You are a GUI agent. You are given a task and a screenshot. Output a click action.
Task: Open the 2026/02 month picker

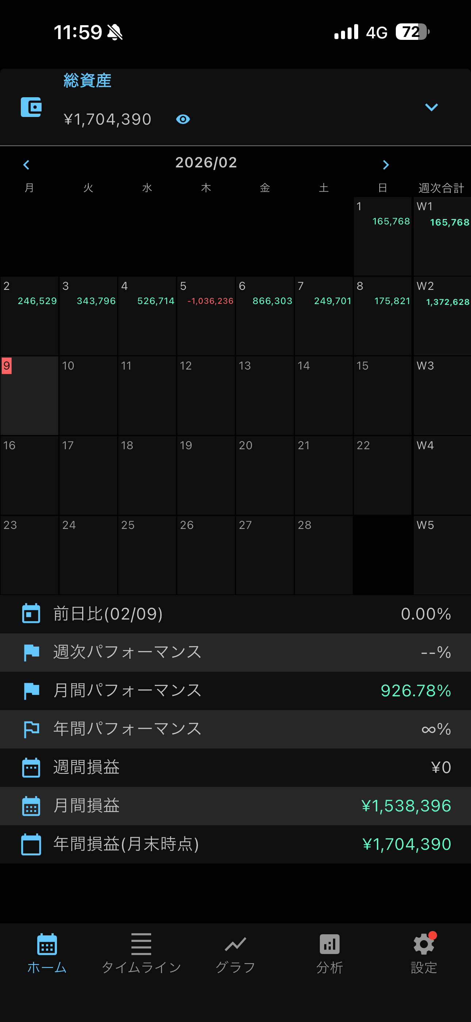coord(206,163)
